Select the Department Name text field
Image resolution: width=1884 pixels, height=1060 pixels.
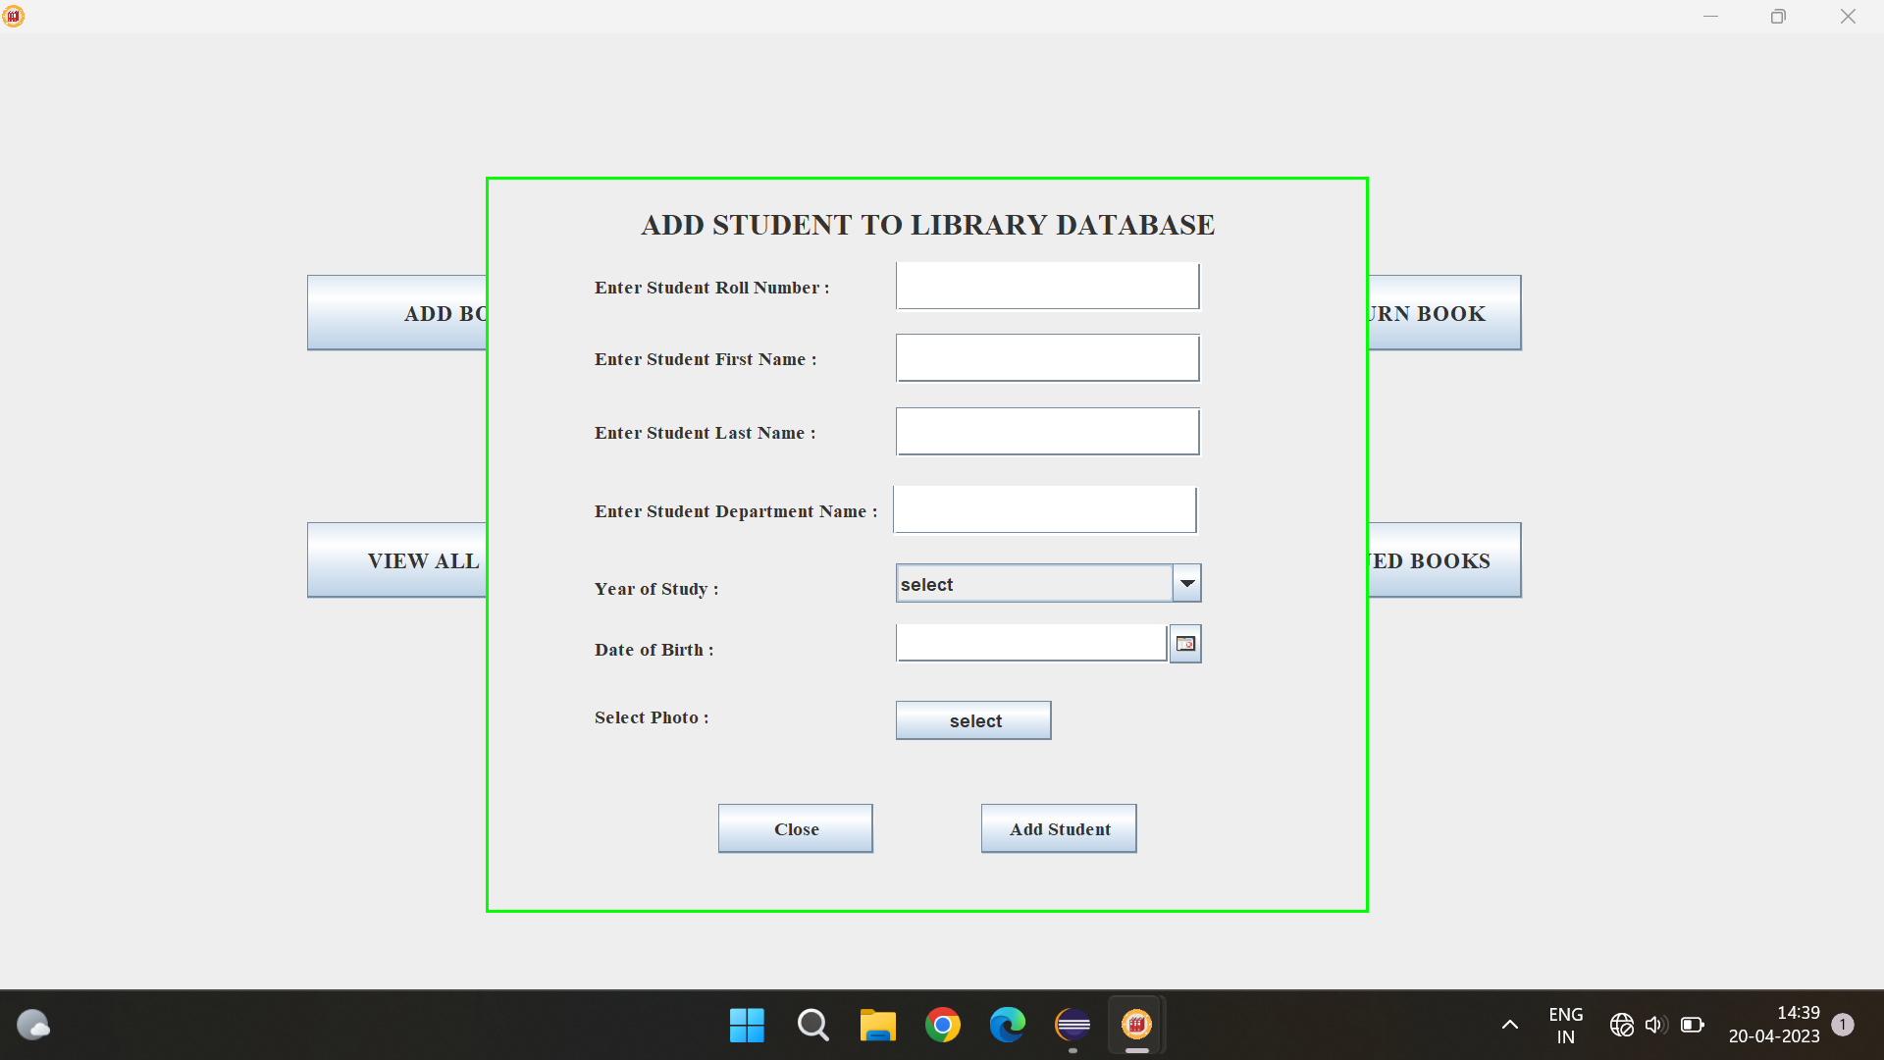tap(1044, 510)
